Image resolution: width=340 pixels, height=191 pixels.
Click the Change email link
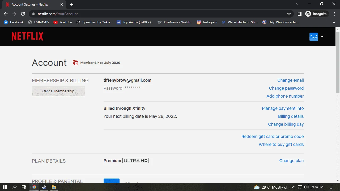[290, 80]
